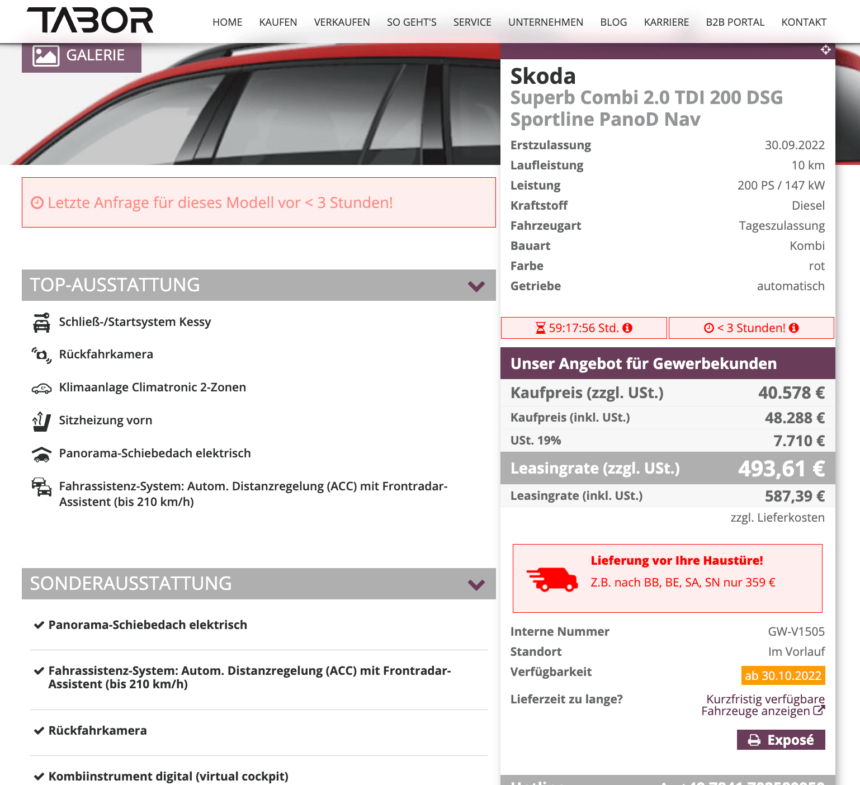The width and height of the screenshot is (860, 785).
Task: Open the UNTERNEHMEN menu item
Action: point(545,22)
